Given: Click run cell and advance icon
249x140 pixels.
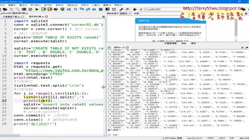Looking at the screenshot, I should (50, 9).
